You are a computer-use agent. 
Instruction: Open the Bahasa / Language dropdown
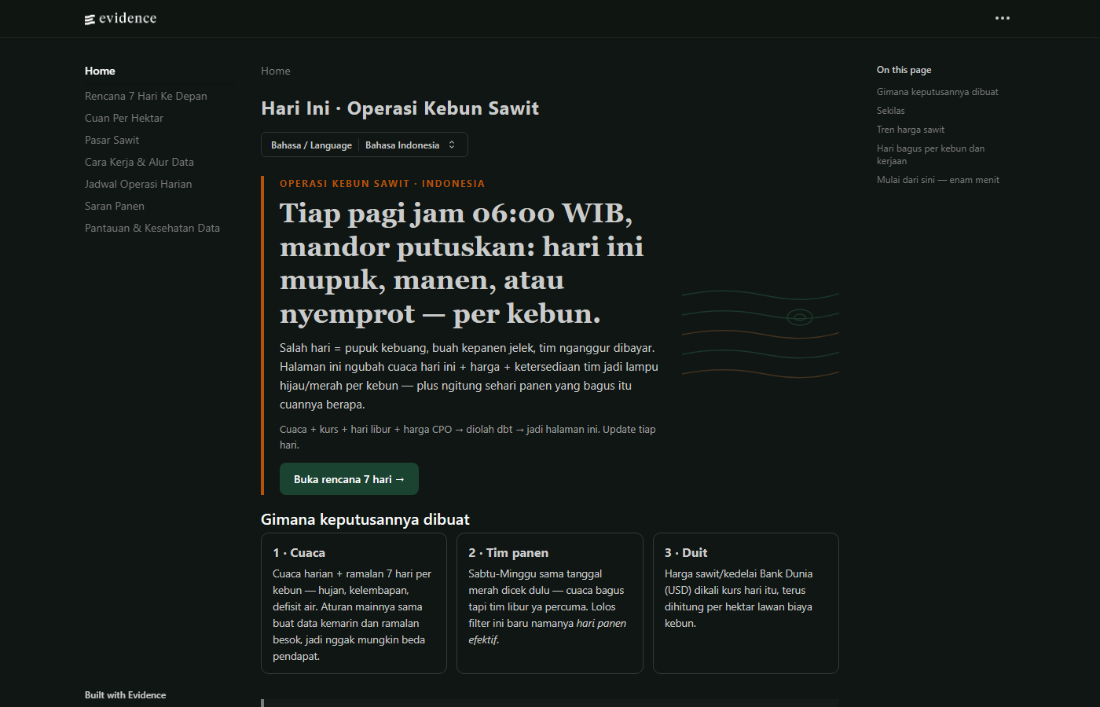(x=365, y=145)
